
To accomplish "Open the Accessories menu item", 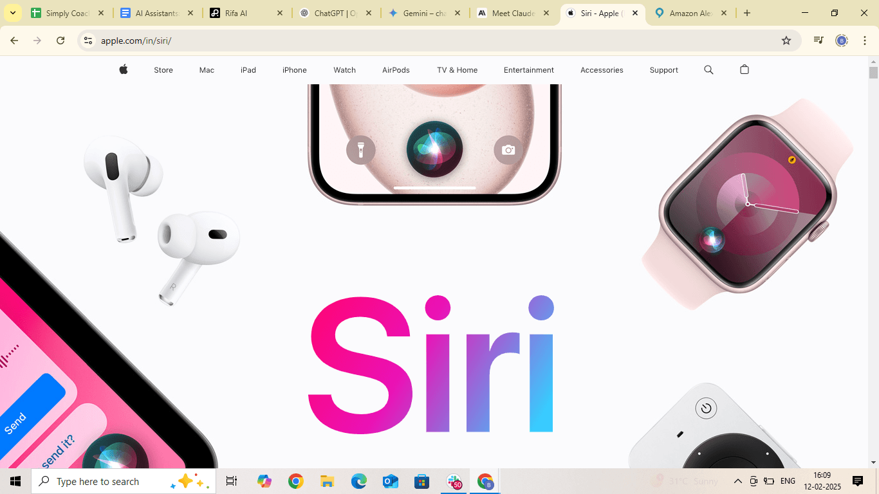I will coord(602,70).
